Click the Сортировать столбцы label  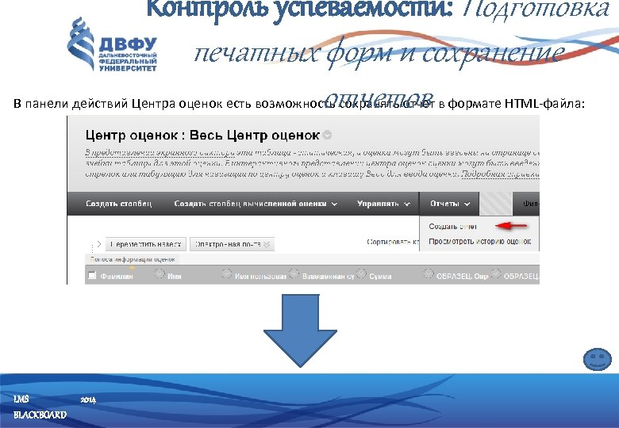pos(393,242)
